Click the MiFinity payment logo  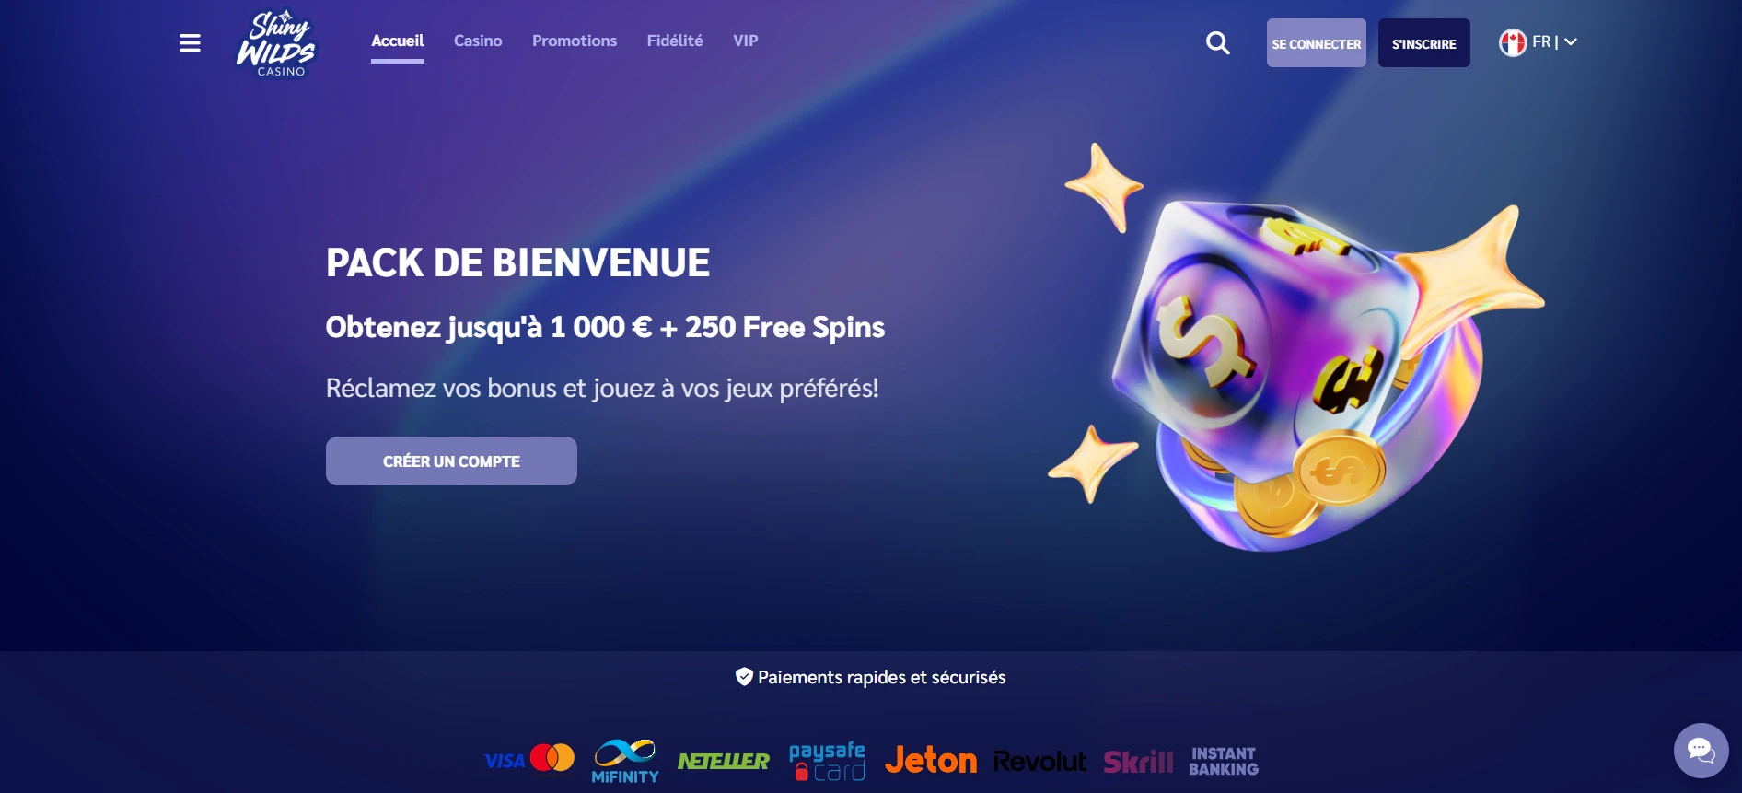(625, 761)
